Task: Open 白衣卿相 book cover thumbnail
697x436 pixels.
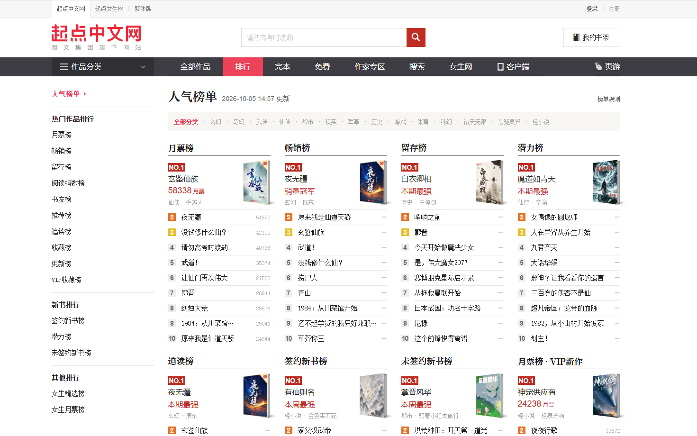Action: click(x=489, y=182)
